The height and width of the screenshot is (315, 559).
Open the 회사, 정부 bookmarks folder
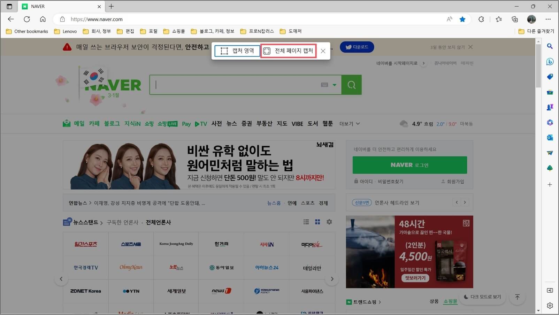pos(97,31)
